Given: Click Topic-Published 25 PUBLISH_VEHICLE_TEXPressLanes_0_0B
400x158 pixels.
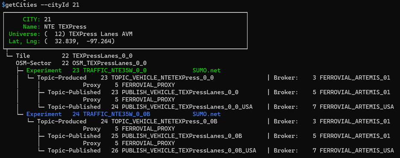Looking at the screenshot, I should [144, 136].
